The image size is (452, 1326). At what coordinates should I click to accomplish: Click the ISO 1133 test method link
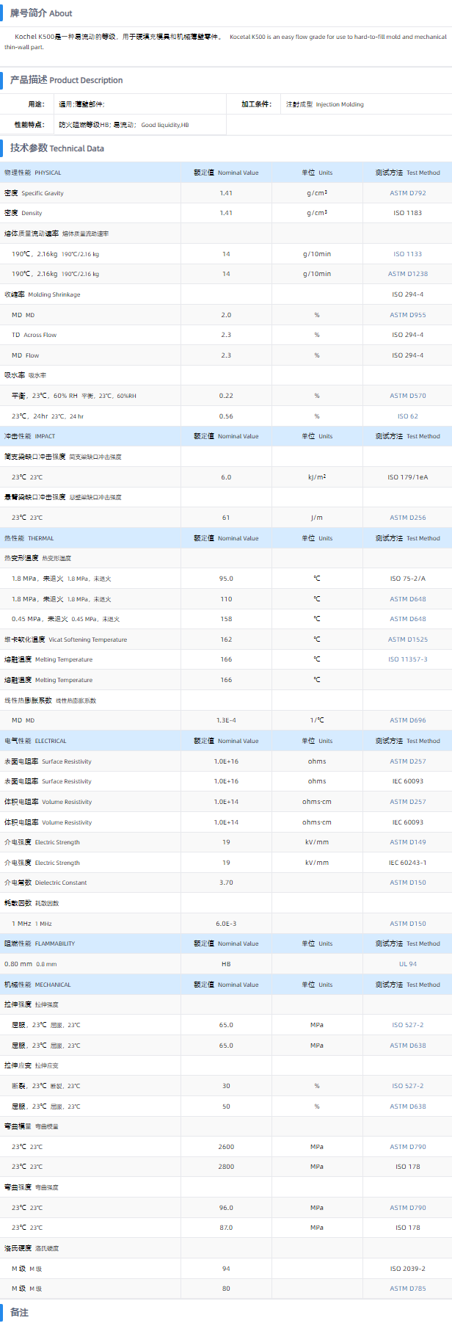pyautogui.click(x=407, y=254)
